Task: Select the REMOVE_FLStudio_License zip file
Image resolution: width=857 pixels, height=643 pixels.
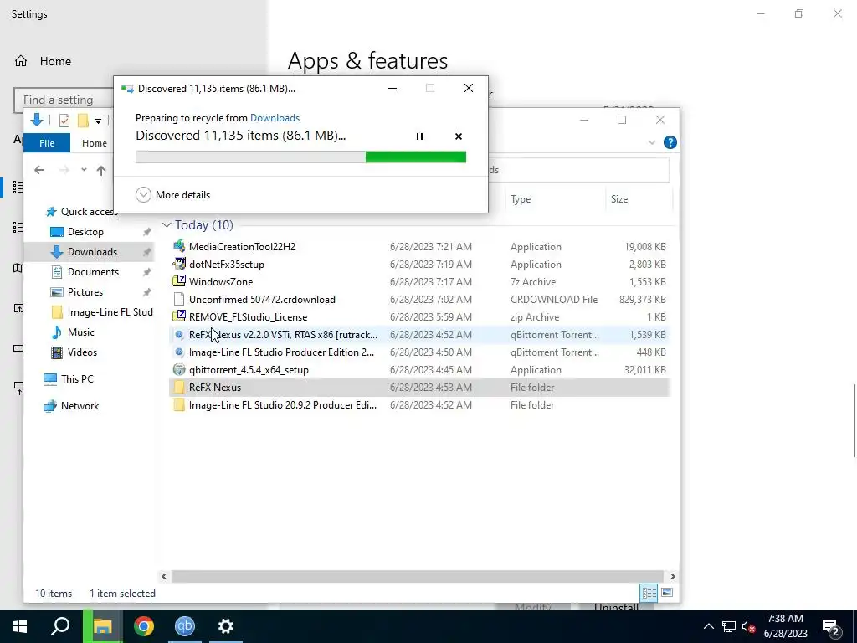Action: [419, 316]
